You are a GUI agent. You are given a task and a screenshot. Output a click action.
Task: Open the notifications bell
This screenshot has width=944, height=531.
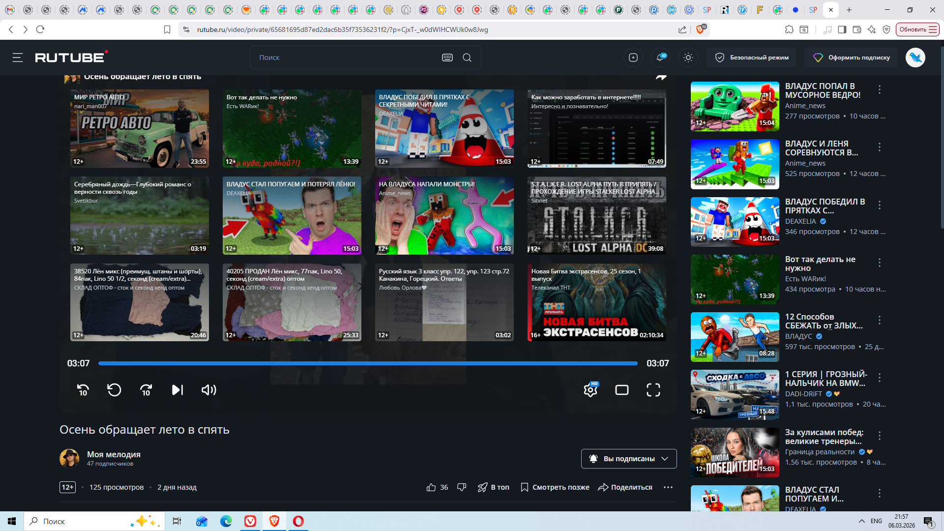click(660, 58)
